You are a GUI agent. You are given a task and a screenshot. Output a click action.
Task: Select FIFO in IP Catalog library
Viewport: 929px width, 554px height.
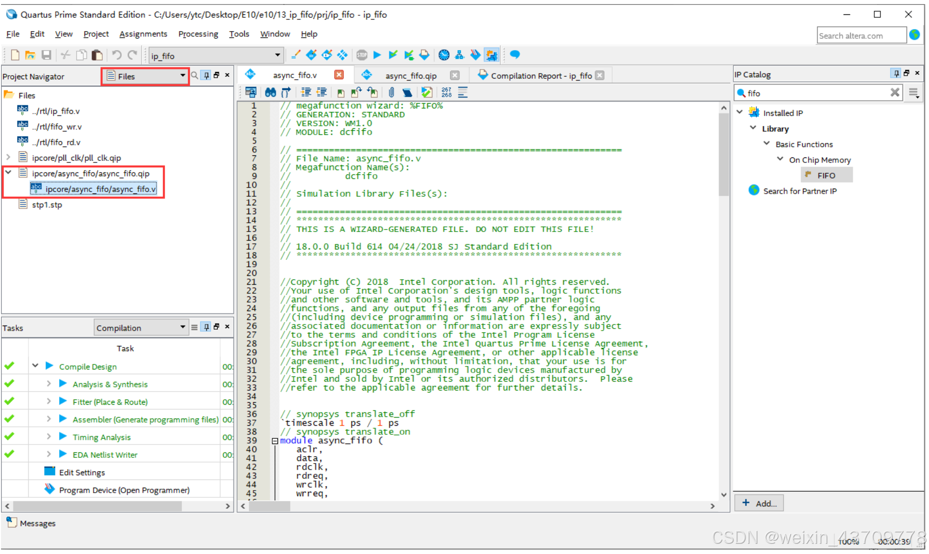pyautogui.click(x=826, y=175)
